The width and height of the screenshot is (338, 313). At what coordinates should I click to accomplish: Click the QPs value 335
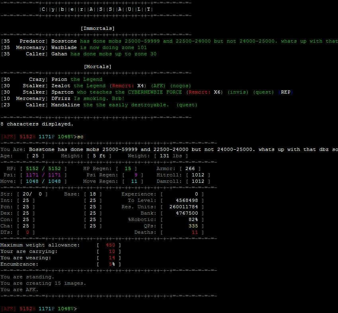click(193, 226)
